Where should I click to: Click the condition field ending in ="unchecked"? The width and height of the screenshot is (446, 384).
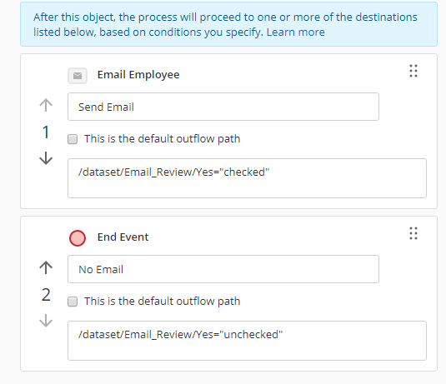[x=247, y=341]
